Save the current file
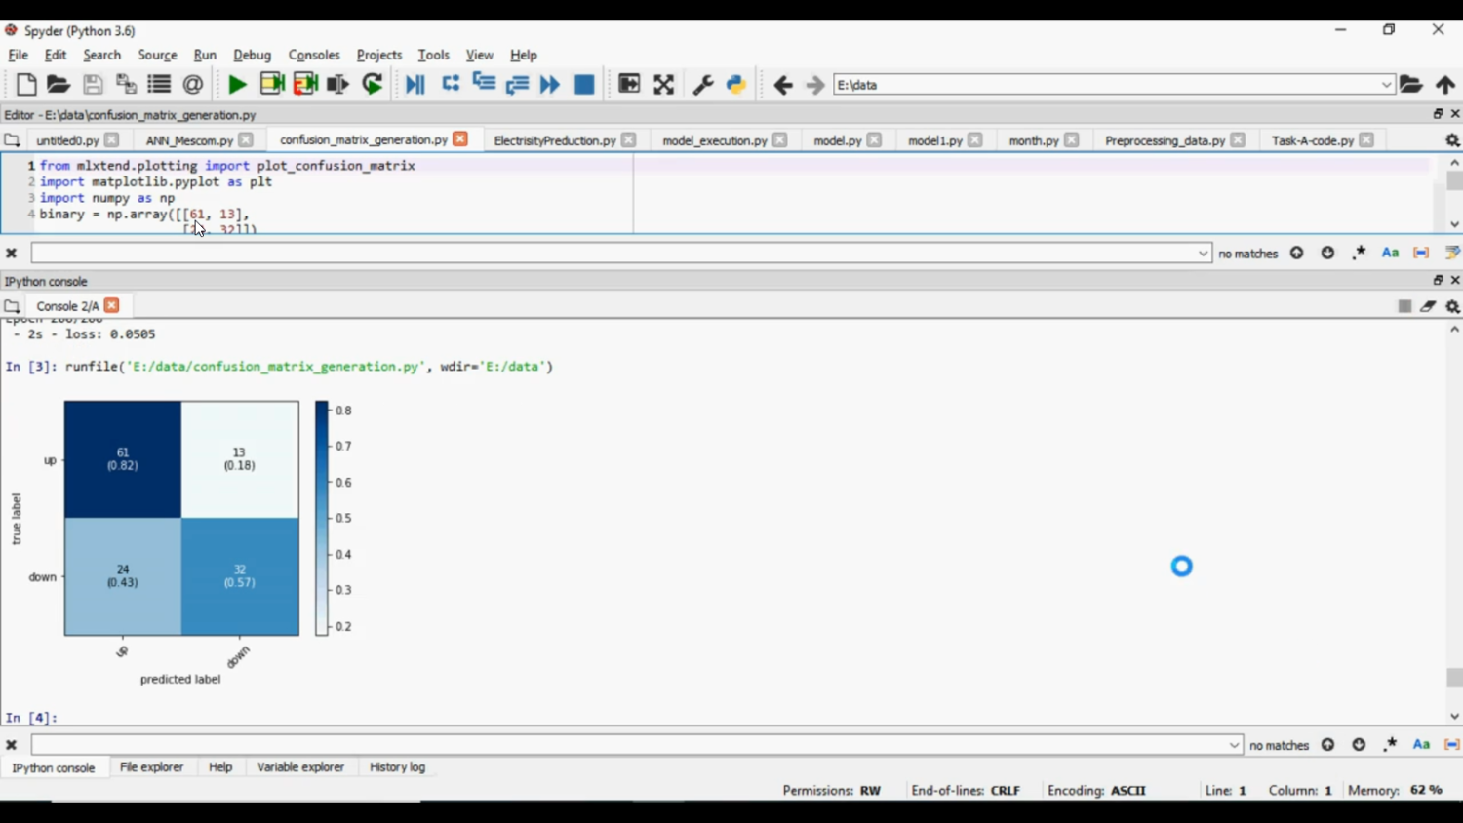The image size is (1463, 823). [93, 85]
